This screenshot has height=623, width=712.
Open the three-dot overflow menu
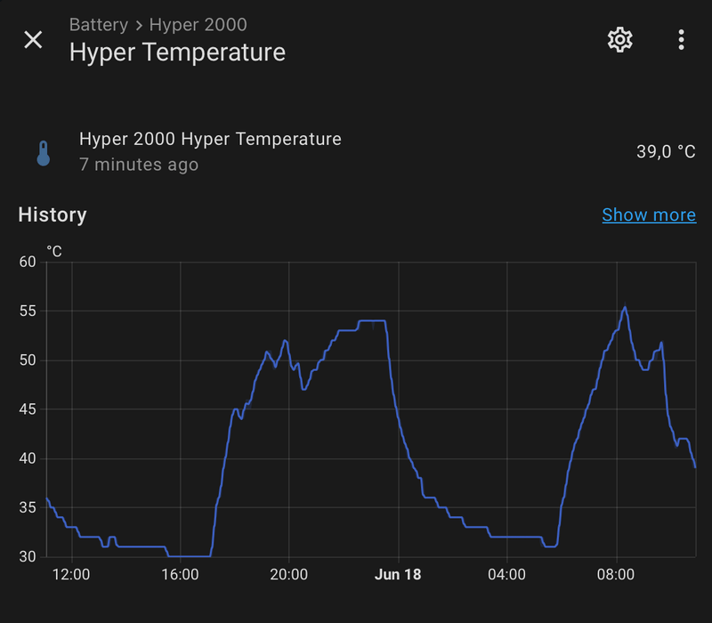tap(681, 39)
